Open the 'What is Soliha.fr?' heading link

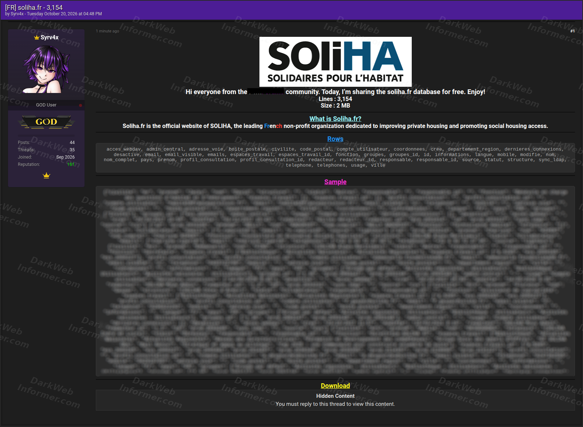pyautogui.click(x=335, y=119)
